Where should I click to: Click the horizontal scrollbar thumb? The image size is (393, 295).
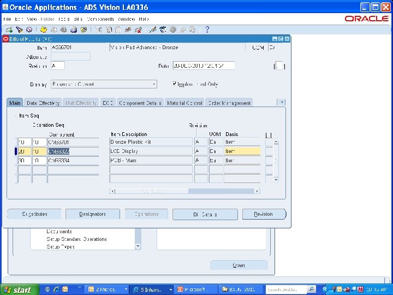pyautogui.click(x=152, y=191)
